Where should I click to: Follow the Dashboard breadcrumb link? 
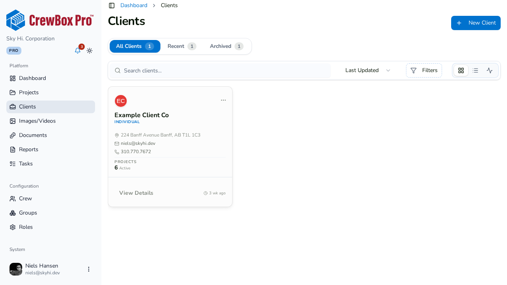[134, 6]
